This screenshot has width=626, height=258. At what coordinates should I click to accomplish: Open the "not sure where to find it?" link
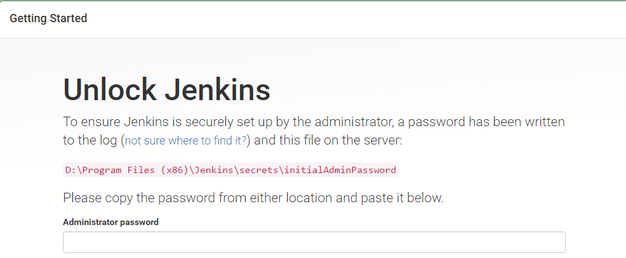point(186,141)
